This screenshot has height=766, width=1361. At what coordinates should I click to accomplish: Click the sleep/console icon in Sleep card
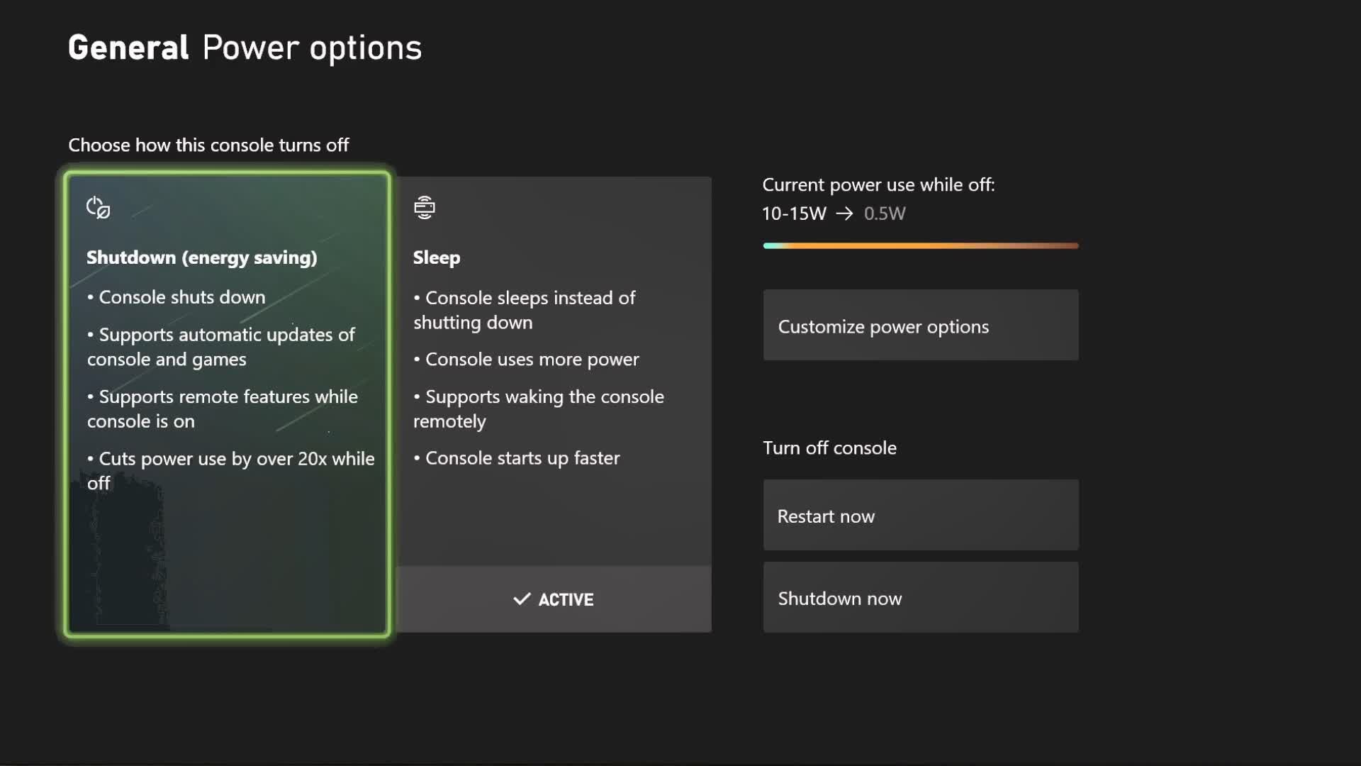pyautogui.click(x=425, y=206)
